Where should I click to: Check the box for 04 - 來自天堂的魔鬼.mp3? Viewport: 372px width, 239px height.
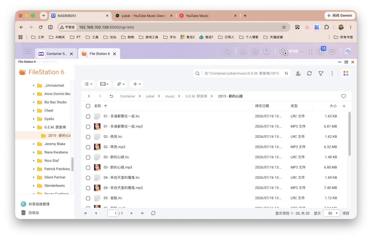tap(88, 188)
